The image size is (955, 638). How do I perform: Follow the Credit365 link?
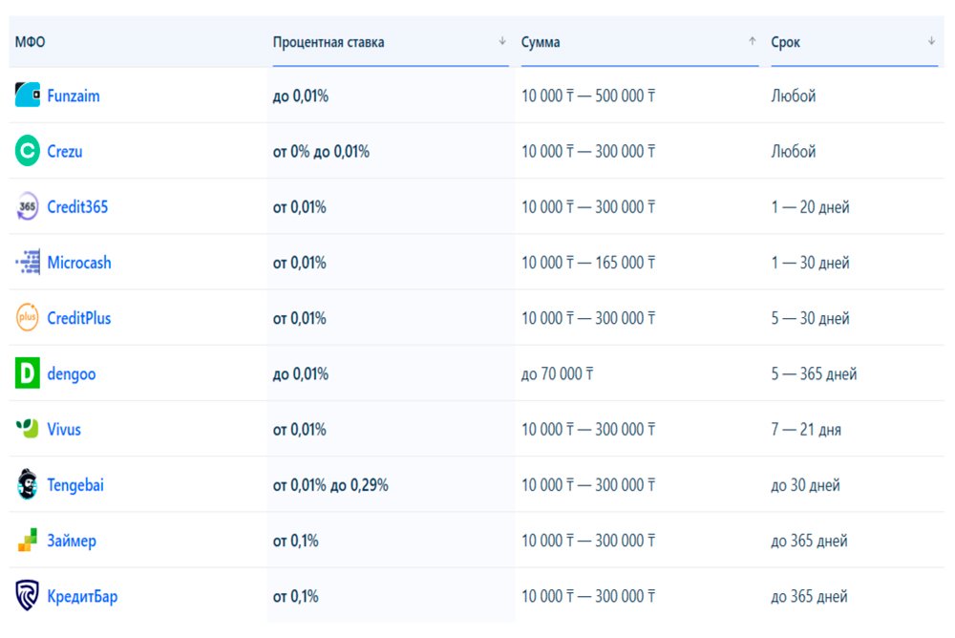77,206
